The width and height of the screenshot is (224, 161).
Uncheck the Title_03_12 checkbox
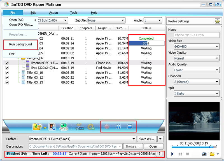click(7, 77)
